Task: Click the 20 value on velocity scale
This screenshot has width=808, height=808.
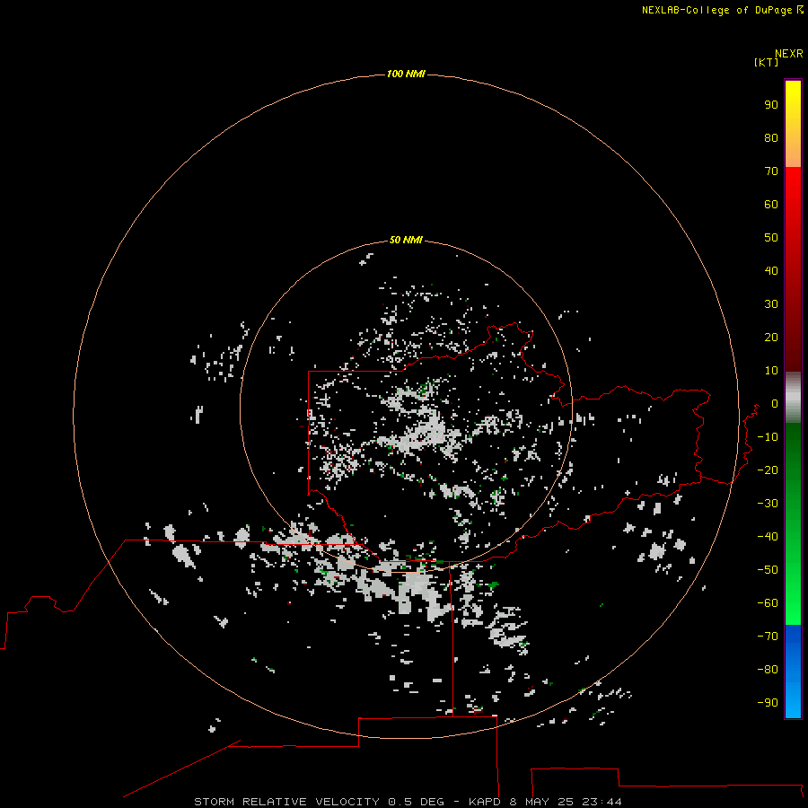Action: pyautogui.click(x=771, y=337)
